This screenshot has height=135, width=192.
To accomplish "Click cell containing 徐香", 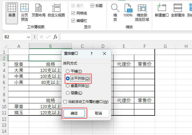I will (x=18, y=64).
